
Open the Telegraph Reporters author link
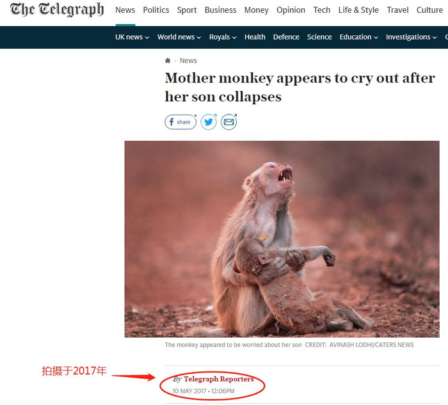(x=219, y=379)
